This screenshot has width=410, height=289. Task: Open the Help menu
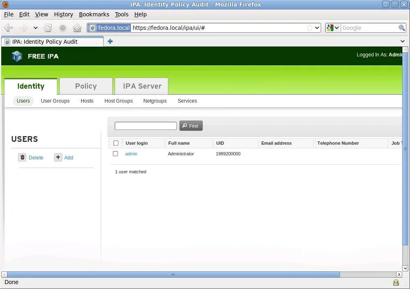click(140, 14)
